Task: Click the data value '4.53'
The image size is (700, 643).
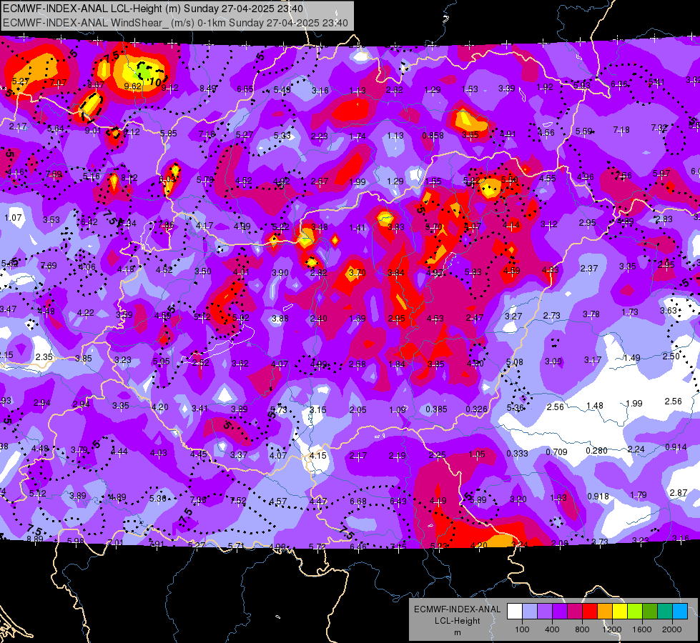Action: (x=435, y=318)
